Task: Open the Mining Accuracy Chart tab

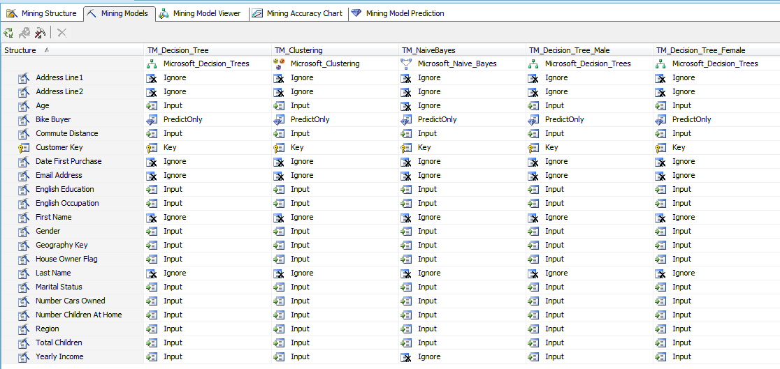Action: coord(298,13)
